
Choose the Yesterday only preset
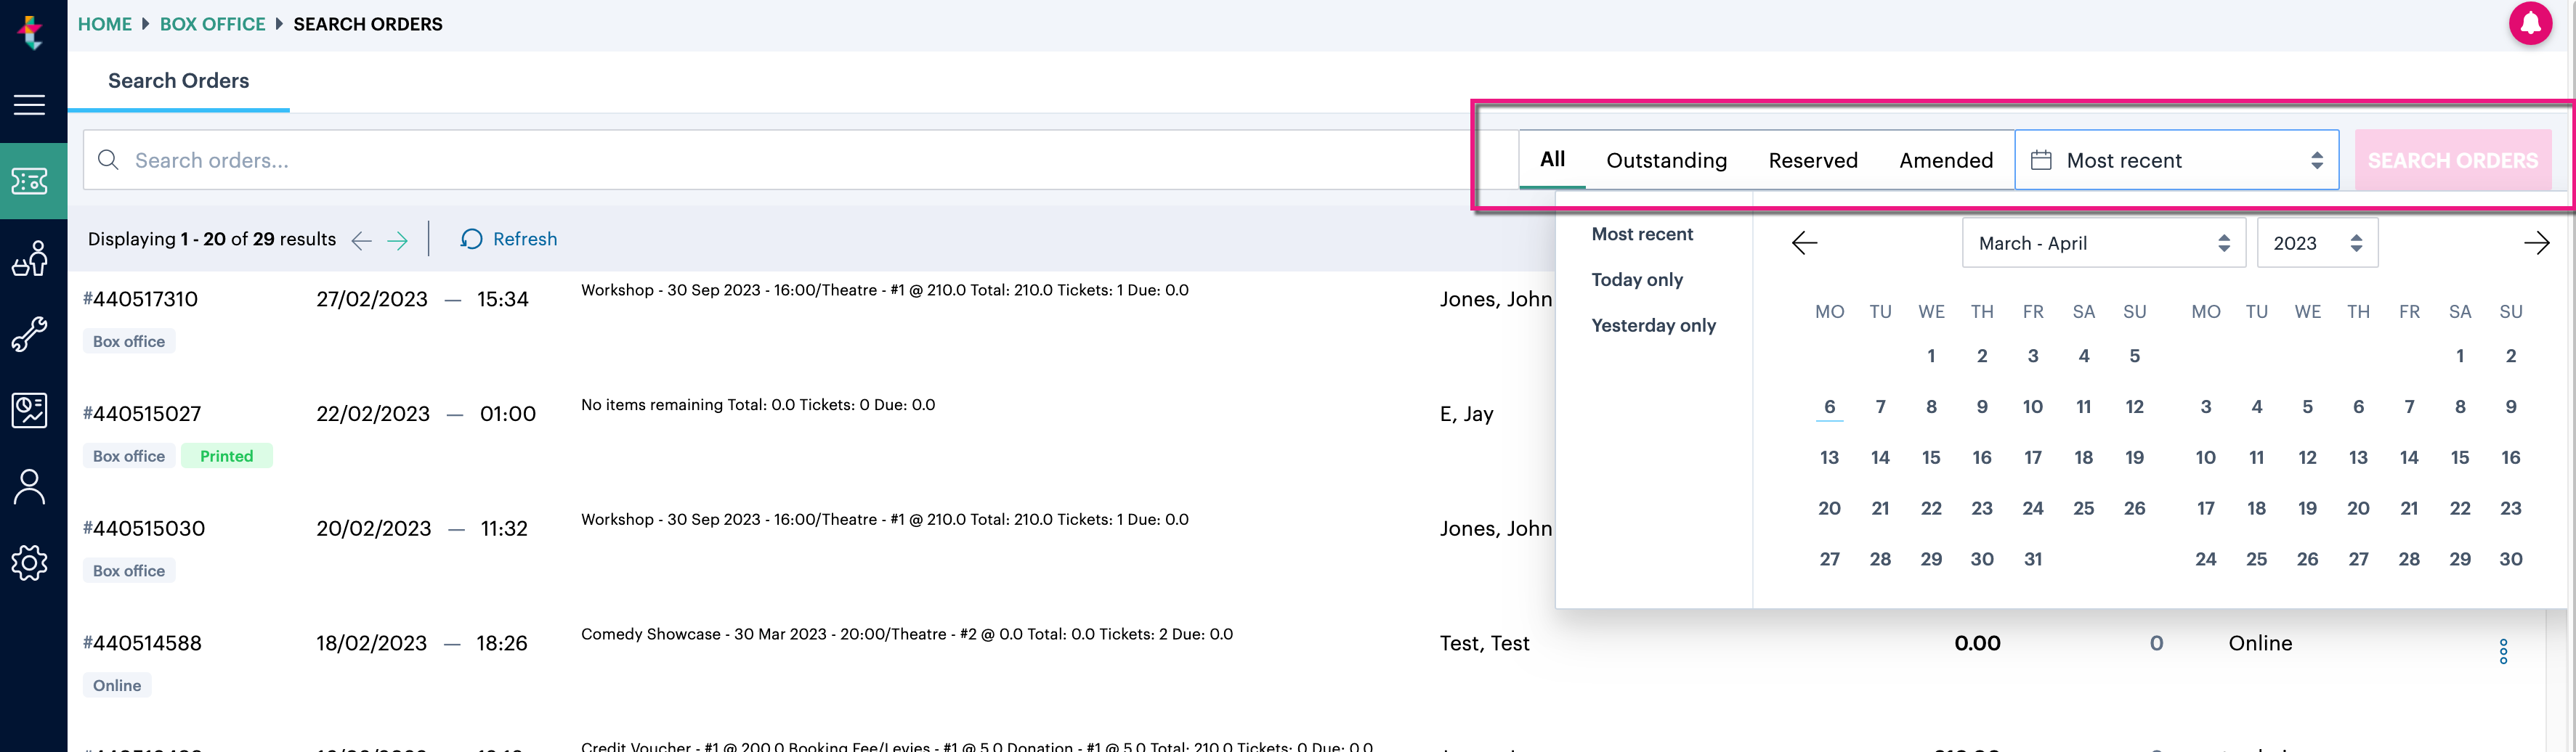[x=1653, y=326]
